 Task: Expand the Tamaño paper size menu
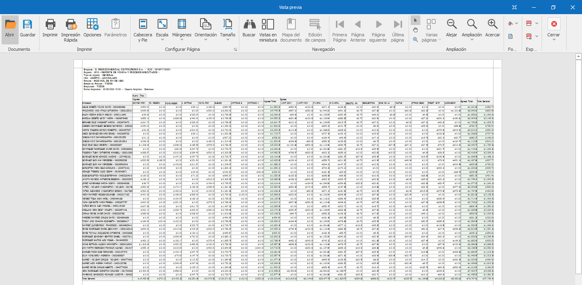click(x=228, y=40)
